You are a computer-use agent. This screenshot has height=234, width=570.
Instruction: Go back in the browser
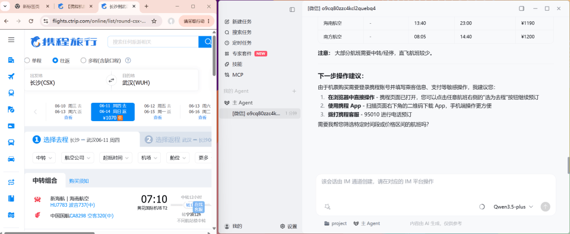pos(6,21)
